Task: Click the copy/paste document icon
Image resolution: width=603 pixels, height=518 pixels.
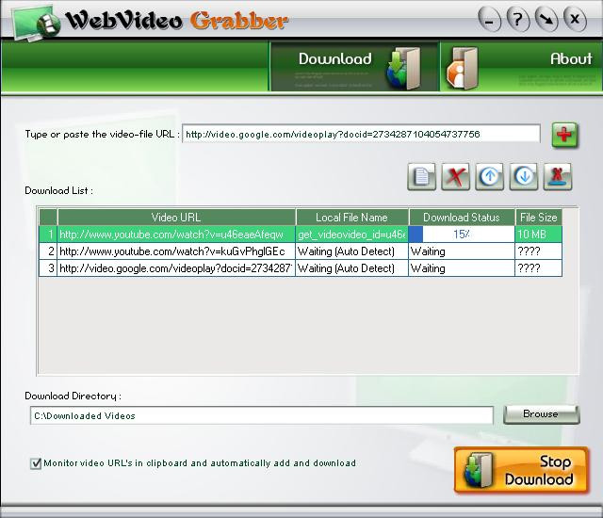Action: [421, 177]
